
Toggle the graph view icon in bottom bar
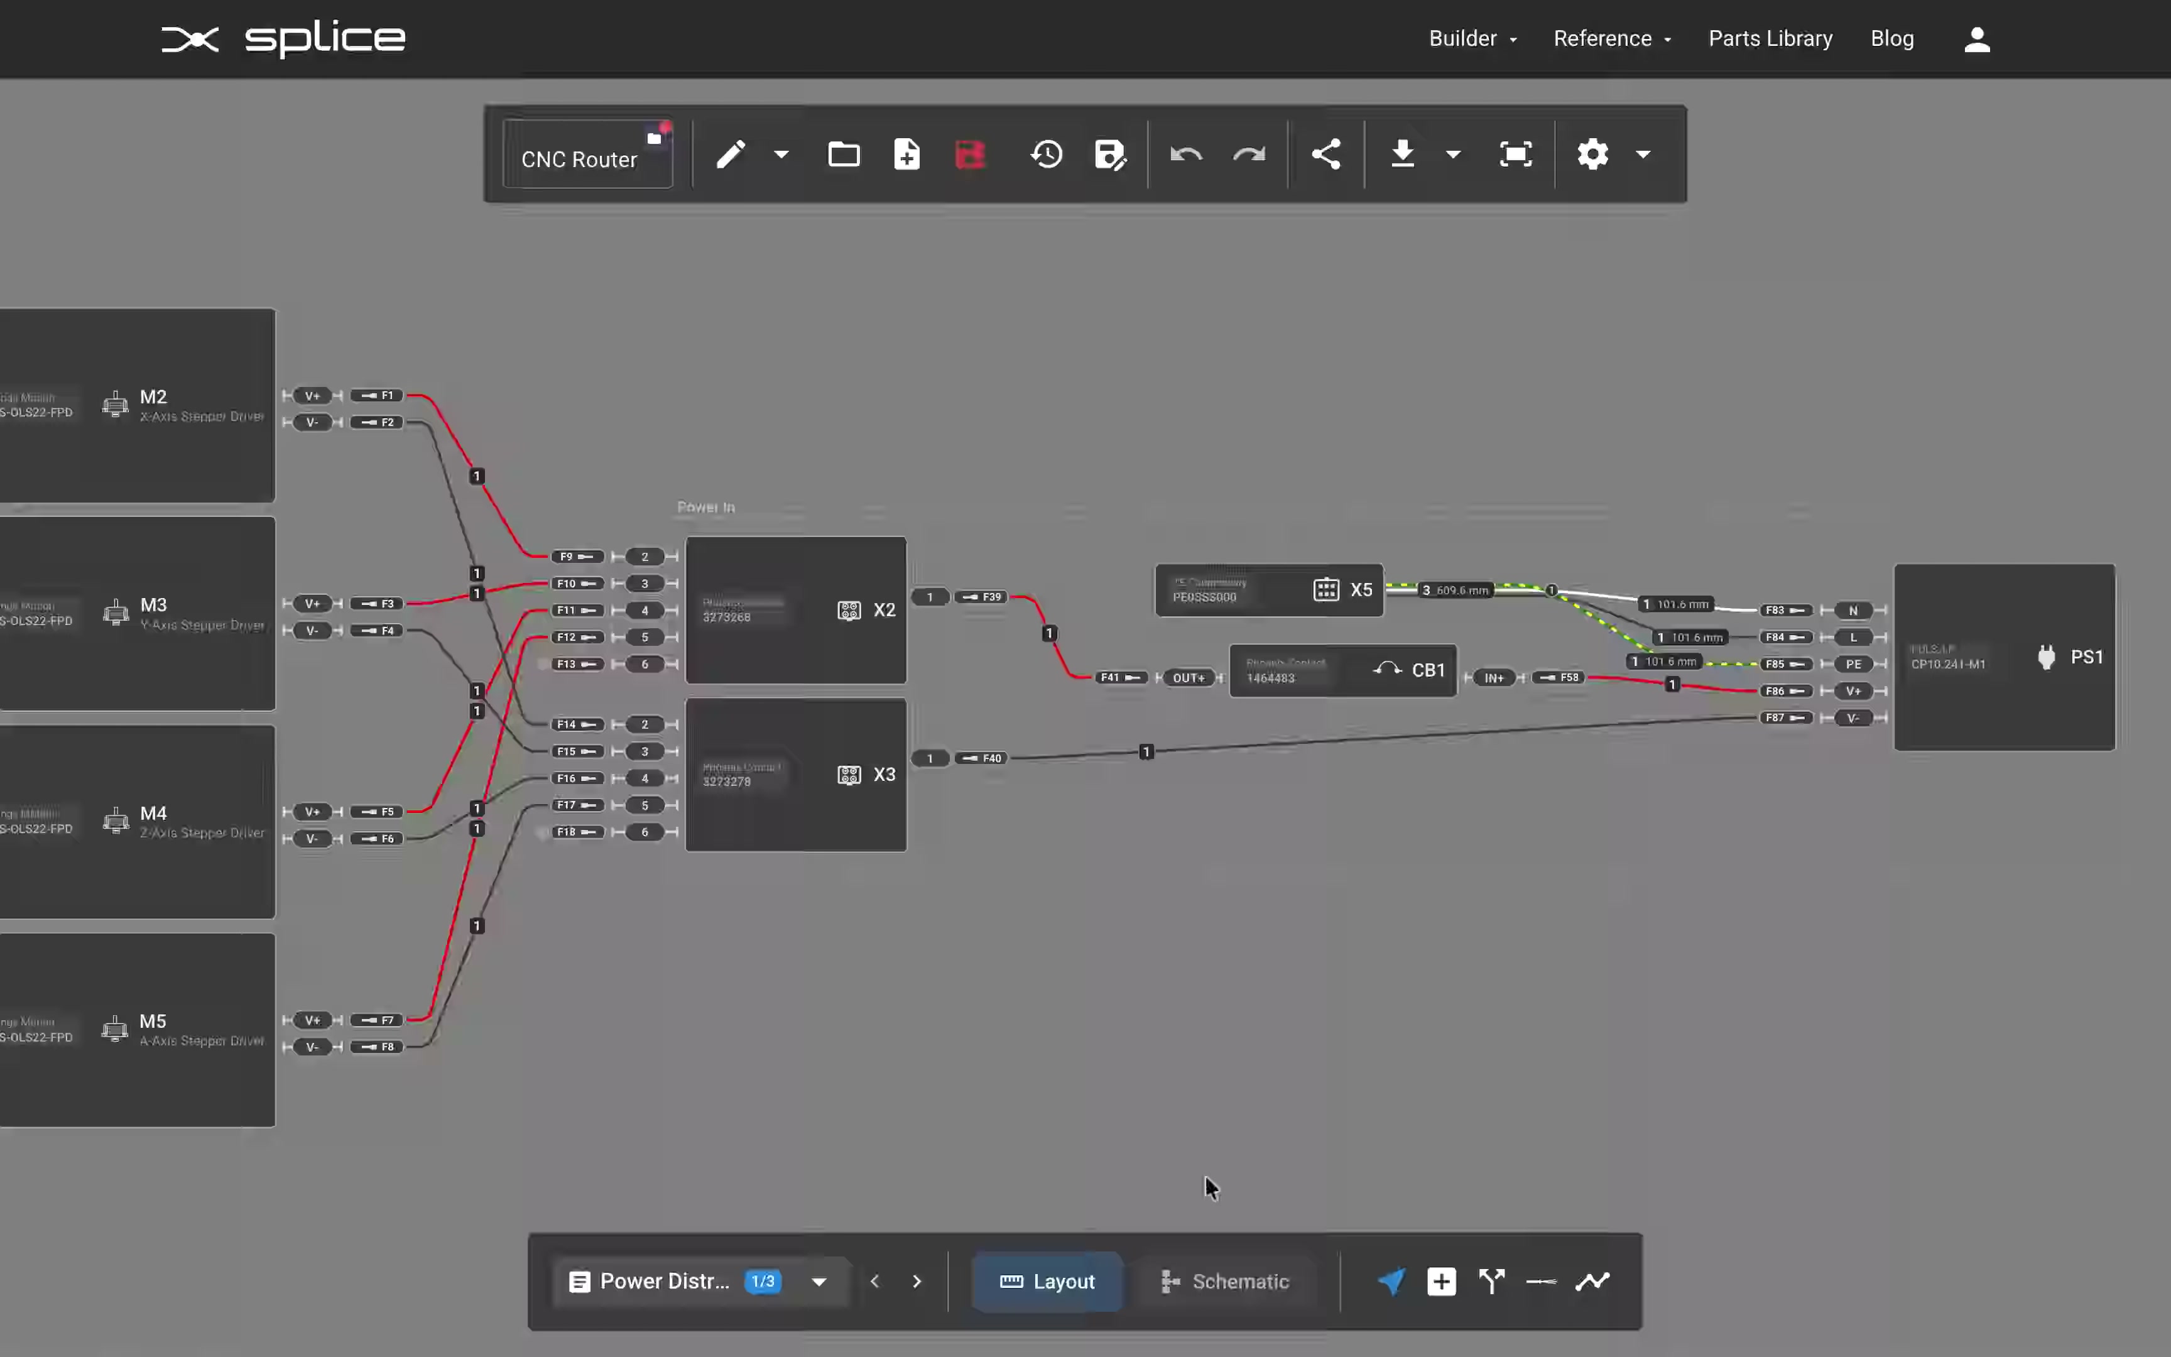pos(1592,1282)
